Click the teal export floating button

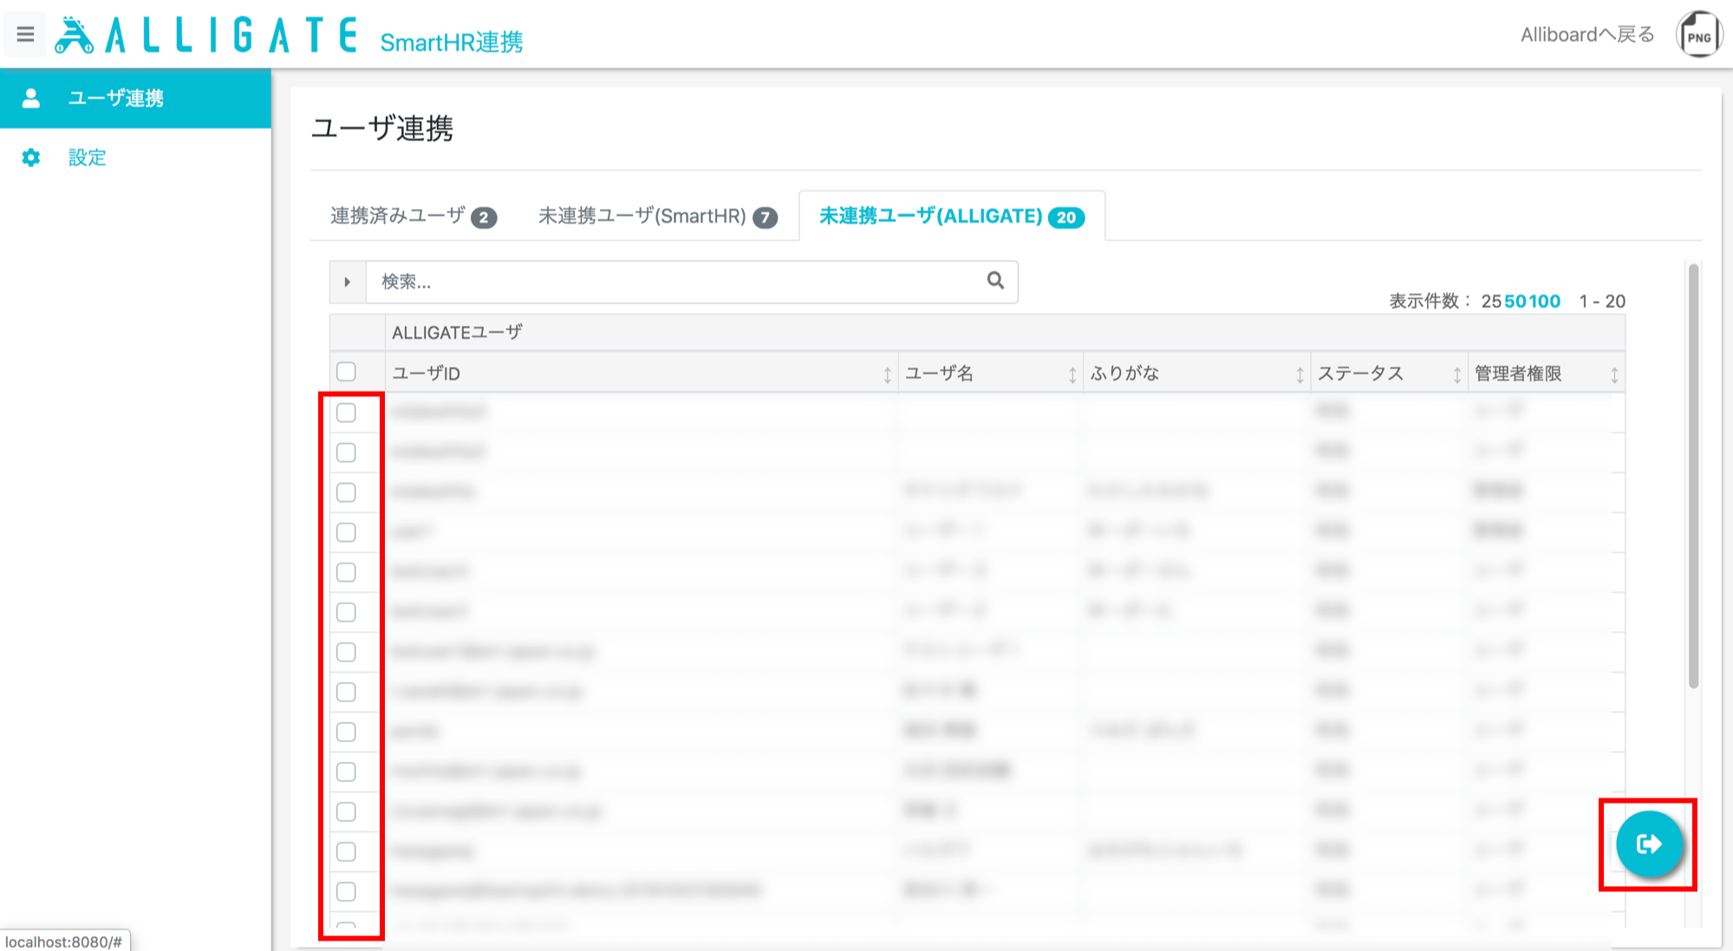pyautogui.click(x=1649, y=844)
